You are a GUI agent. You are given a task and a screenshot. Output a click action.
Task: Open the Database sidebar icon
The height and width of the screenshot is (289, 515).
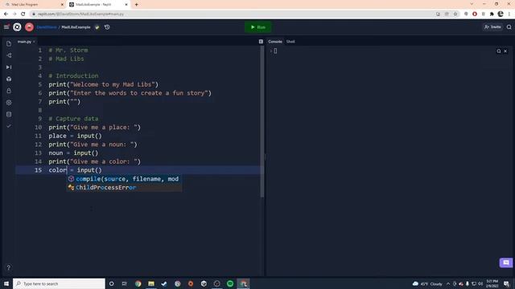coord(9,114)
